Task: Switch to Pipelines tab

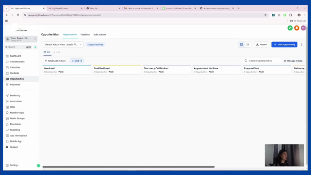Action: coord(85,35)
